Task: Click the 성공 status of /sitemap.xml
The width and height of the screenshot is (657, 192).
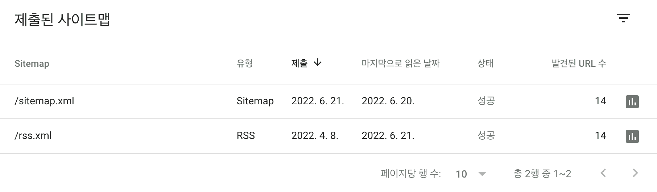Action: coord(486,101)
